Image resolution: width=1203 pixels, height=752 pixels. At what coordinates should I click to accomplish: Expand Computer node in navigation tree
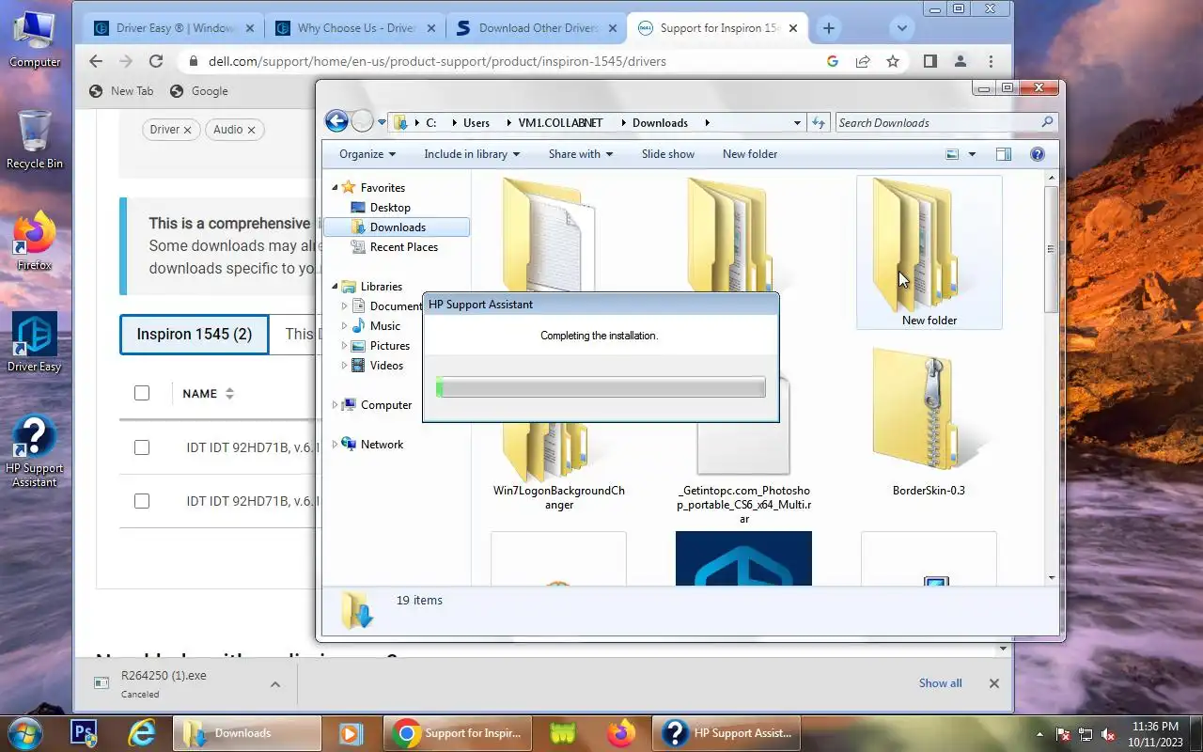[336, 405]
